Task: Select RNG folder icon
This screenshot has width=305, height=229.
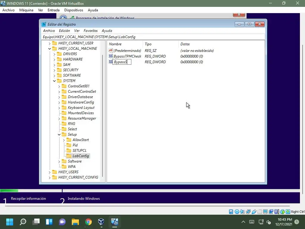Action: [64, 123]
